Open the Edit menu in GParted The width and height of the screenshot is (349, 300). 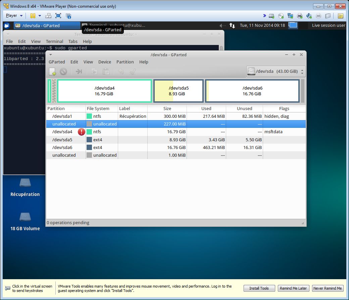(74, 62)
